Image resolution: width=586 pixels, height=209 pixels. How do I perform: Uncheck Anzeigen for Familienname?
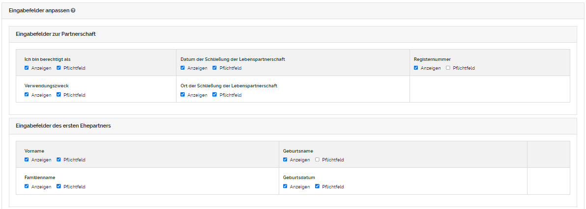(27, 186)
